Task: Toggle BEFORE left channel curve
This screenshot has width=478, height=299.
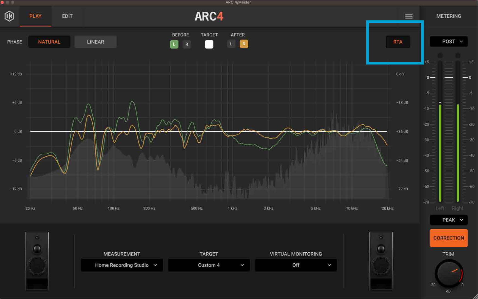Action: coord(174,44)
